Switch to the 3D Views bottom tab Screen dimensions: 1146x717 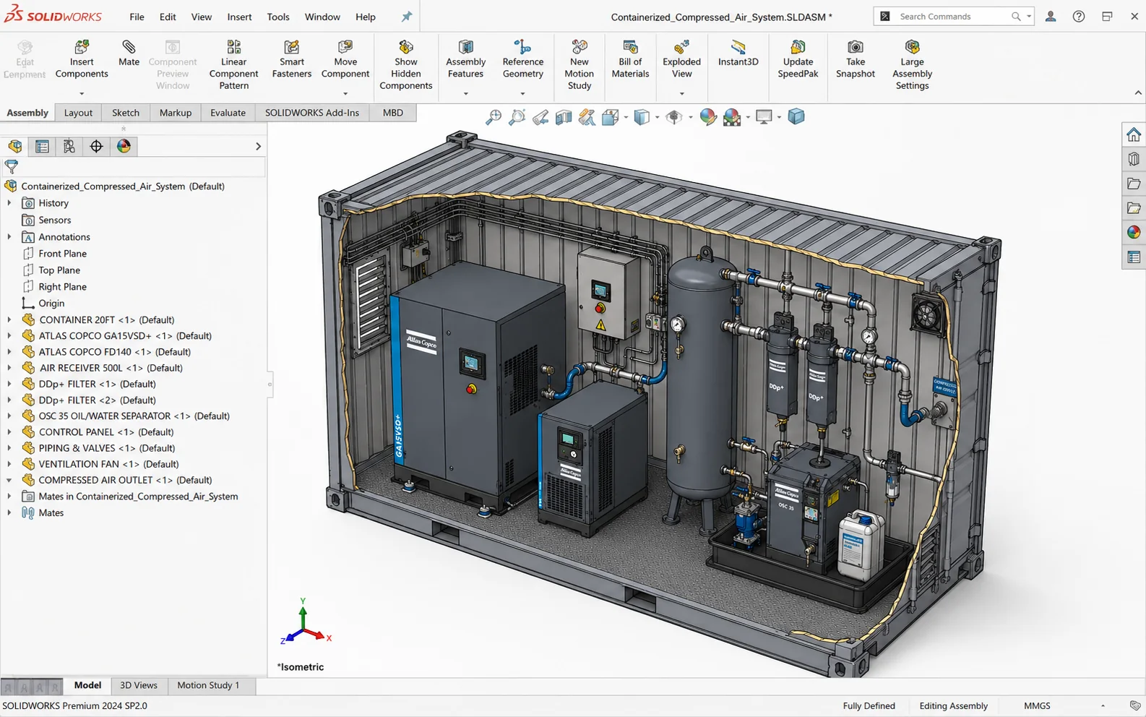coord(139,685)
